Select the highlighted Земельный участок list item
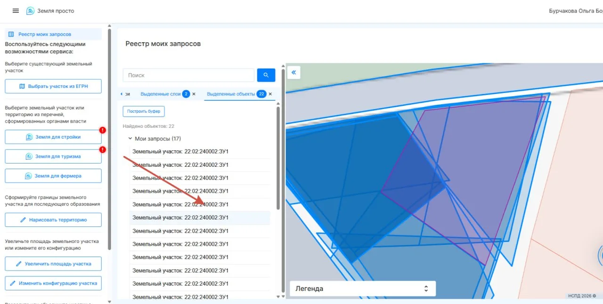603x304 pixels. tap(200, 218)
